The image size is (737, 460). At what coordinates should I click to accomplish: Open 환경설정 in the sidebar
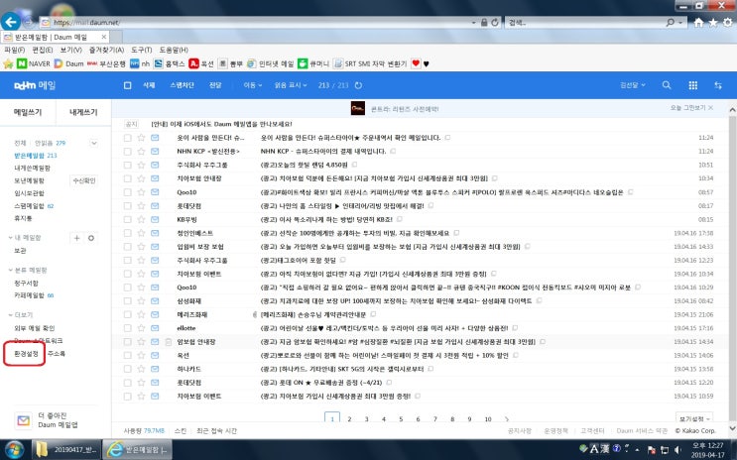[x=26, y=354]
